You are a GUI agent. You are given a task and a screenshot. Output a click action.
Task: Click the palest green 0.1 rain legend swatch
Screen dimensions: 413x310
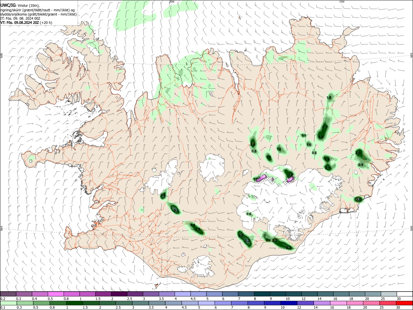[8, 303]
